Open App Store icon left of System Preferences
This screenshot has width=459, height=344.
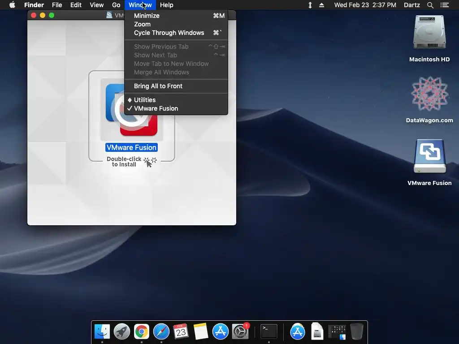pyautogui.click(x=221, y=331)
